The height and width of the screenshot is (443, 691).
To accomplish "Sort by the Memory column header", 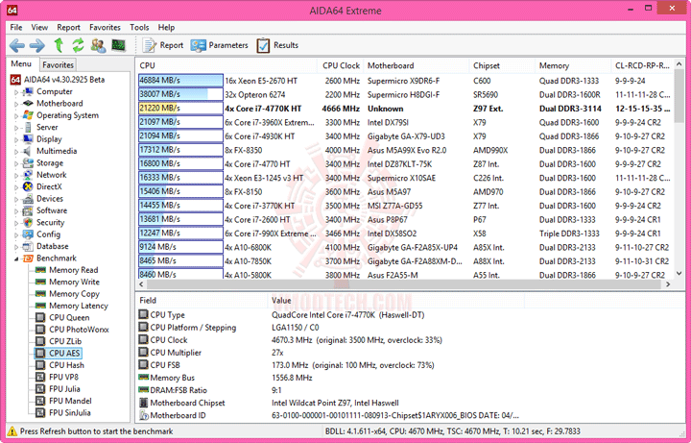I will tap(572, 65).
